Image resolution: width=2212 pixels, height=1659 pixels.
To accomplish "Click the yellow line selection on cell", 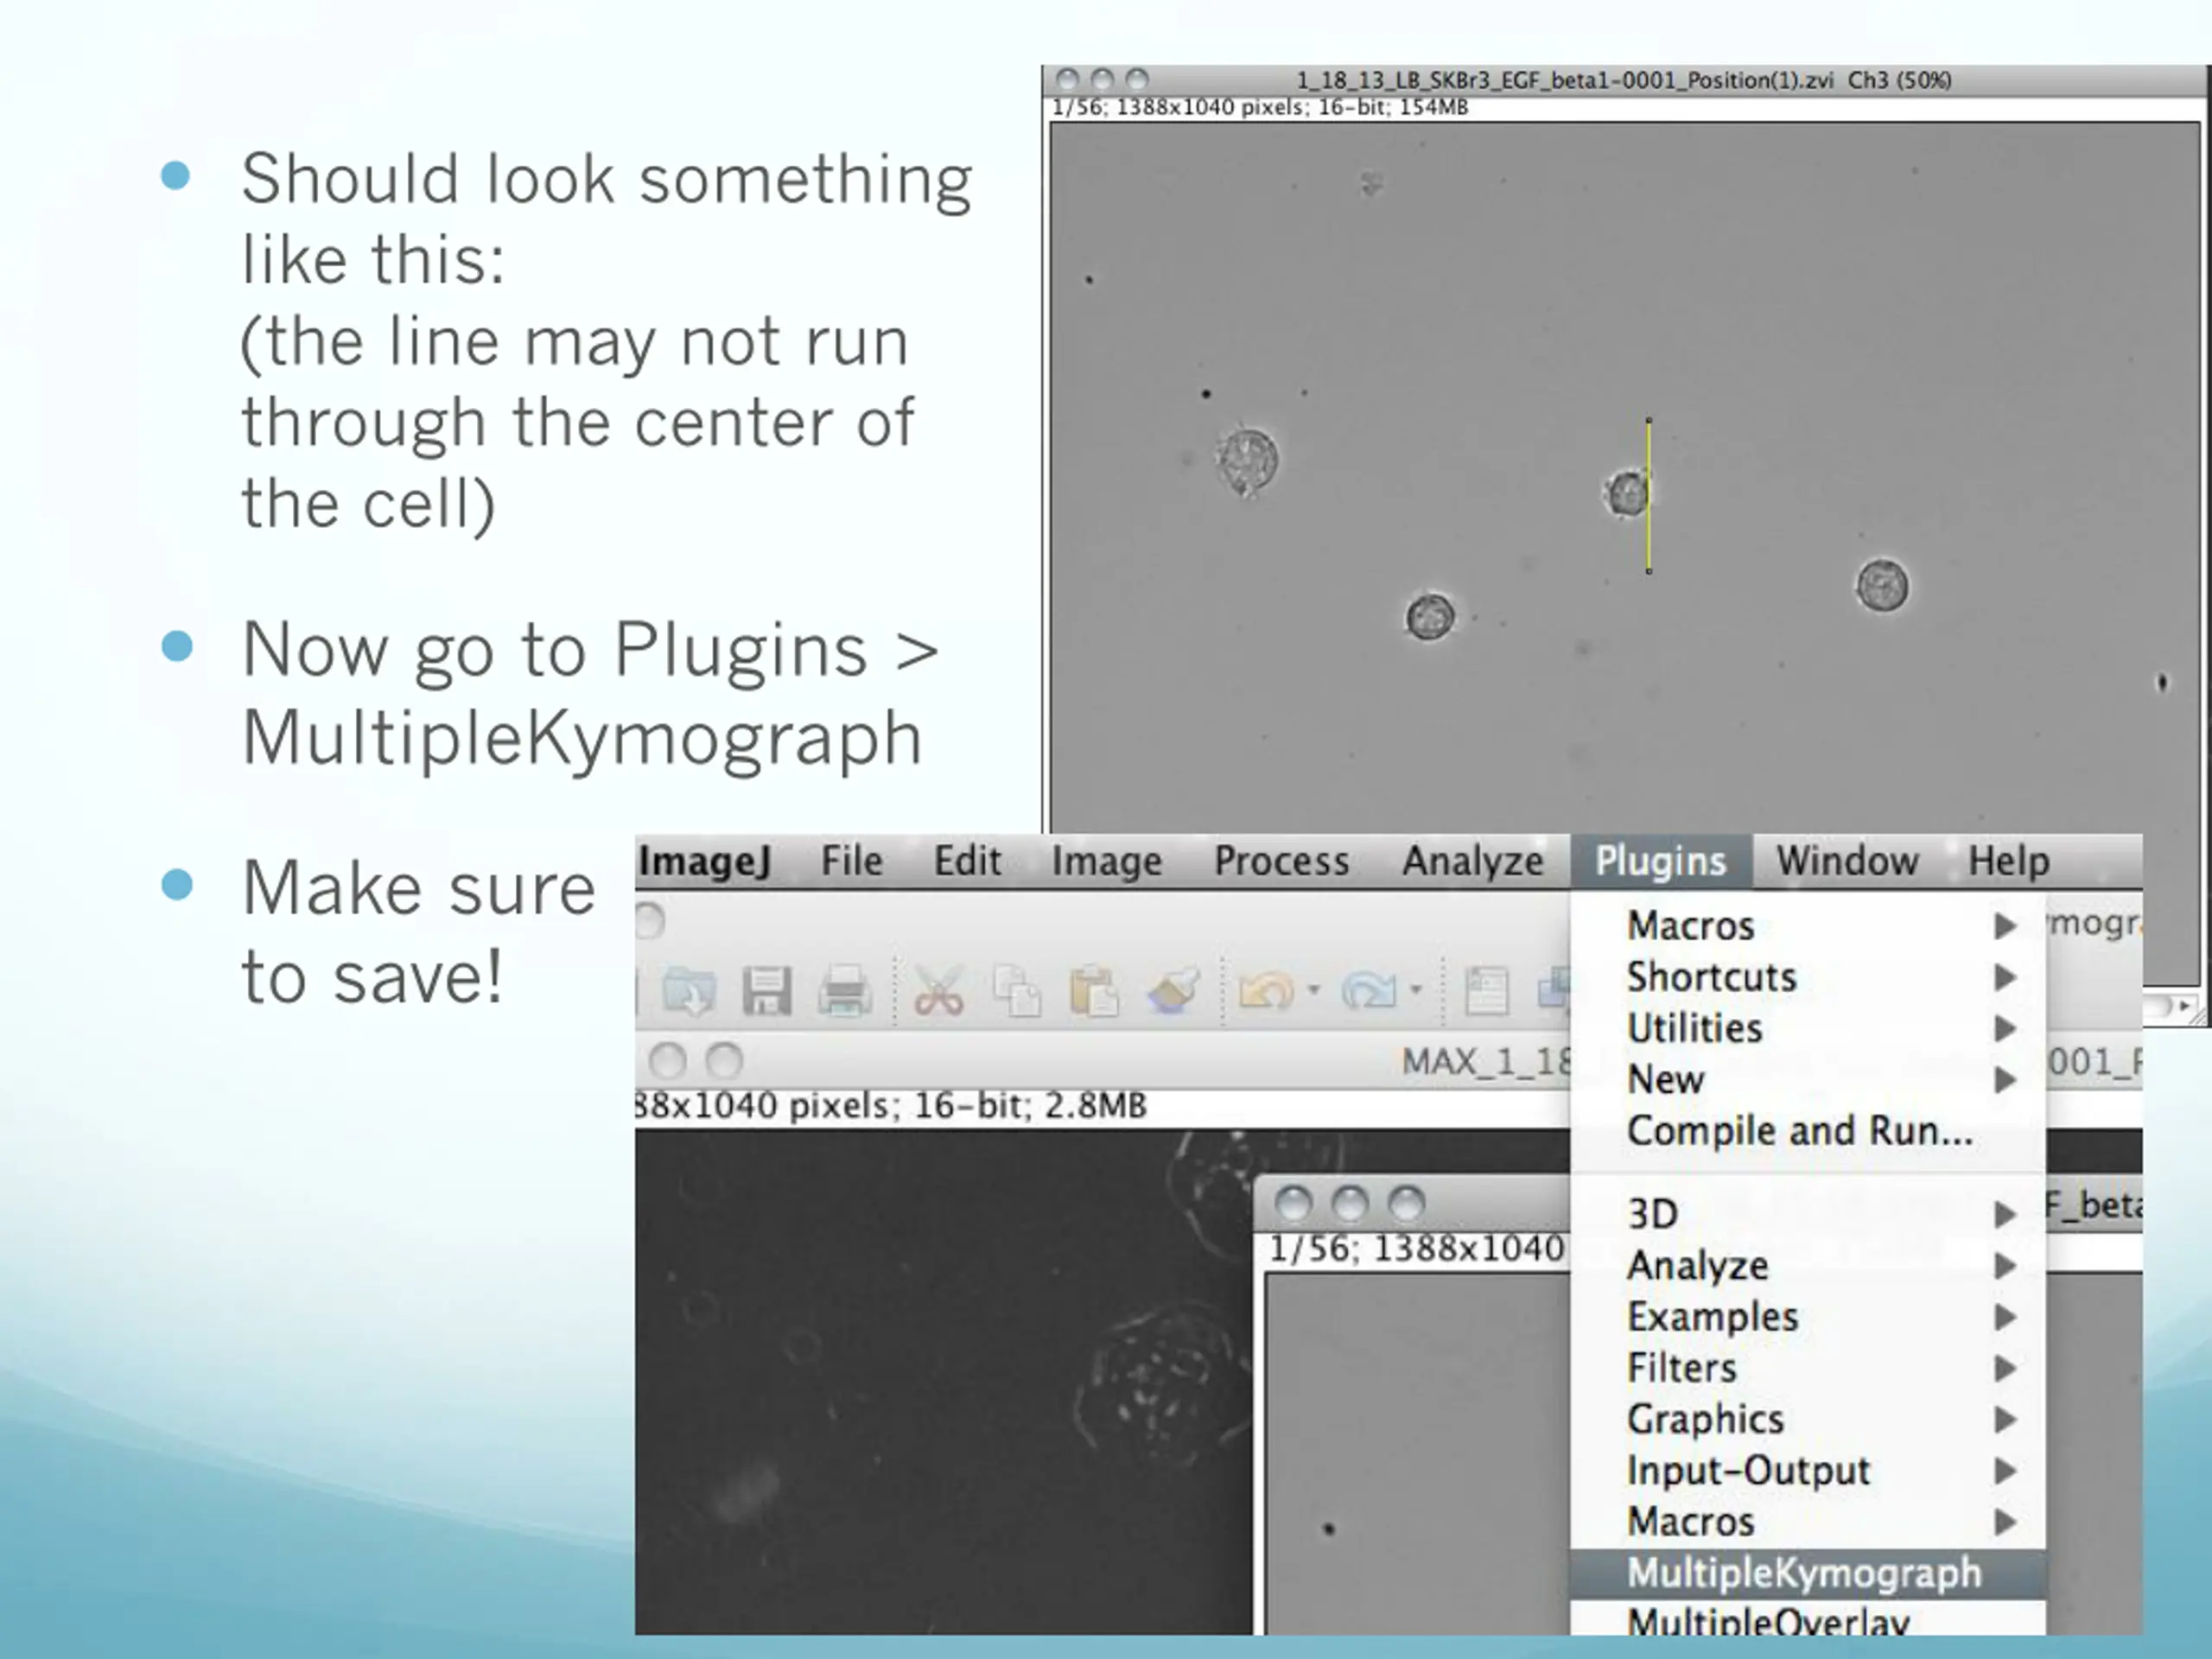I will pos(1649,496).
